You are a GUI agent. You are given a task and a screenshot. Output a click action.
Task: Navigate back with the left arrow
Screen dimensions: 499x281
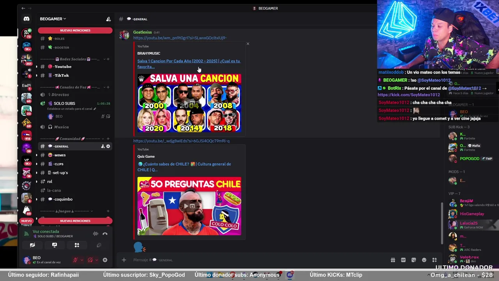pos(23,8)
